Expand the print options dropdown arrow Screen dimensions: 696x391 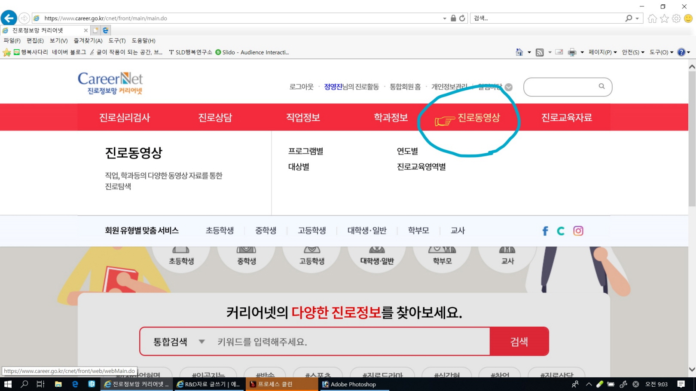point(582,52)
